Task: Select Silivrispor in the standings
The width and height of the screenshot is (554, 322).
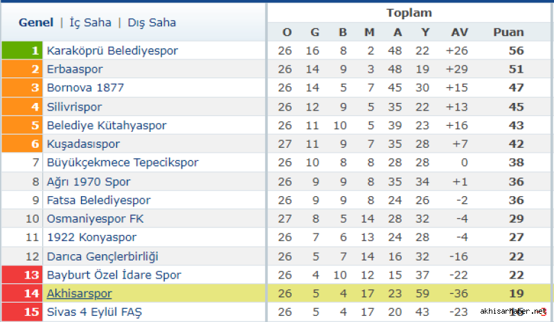Action: 74,107
